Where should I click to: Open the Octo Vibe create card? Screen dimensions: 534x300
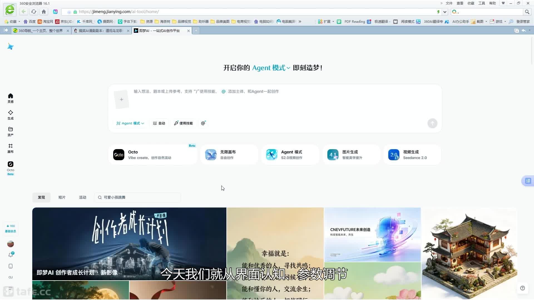click(x=152, y=155)
